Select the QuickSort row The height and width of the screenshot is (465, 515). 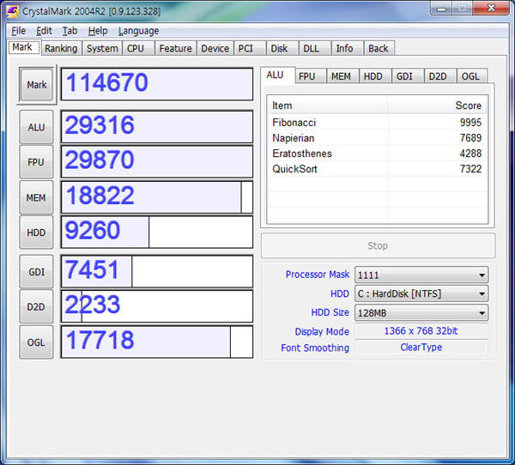377,169
